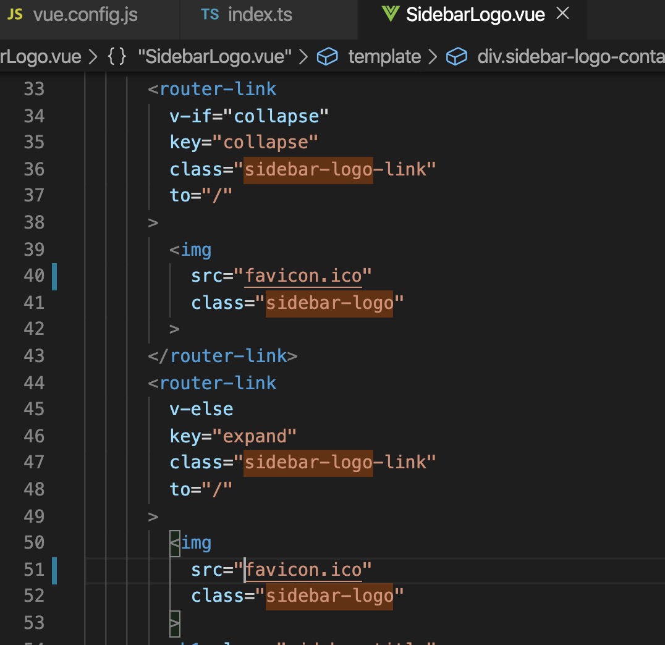Close the SidebarLogo.vue tab

pyautogui.click(x=562, y=14)
